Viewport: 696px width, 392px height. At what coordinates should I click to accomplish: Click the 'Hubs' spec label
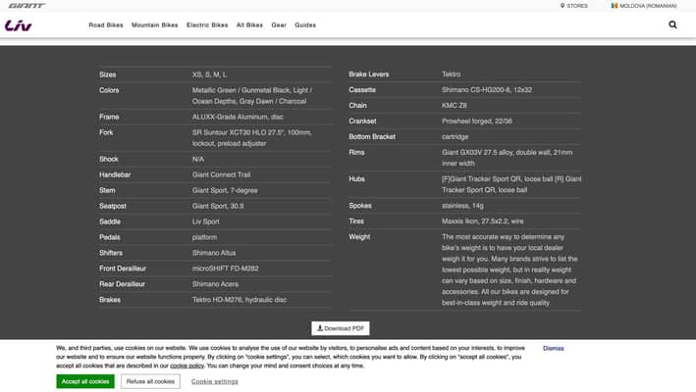356,178
